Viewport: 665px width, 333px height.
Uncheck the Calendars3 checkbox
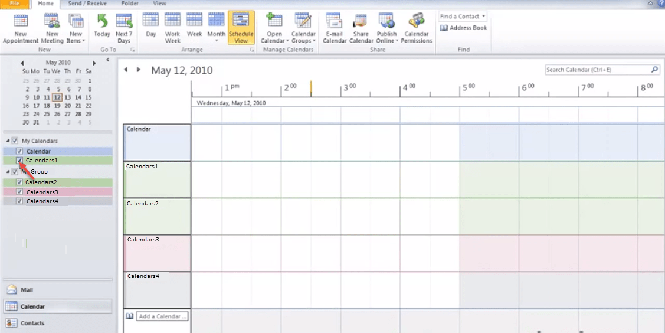19,192
